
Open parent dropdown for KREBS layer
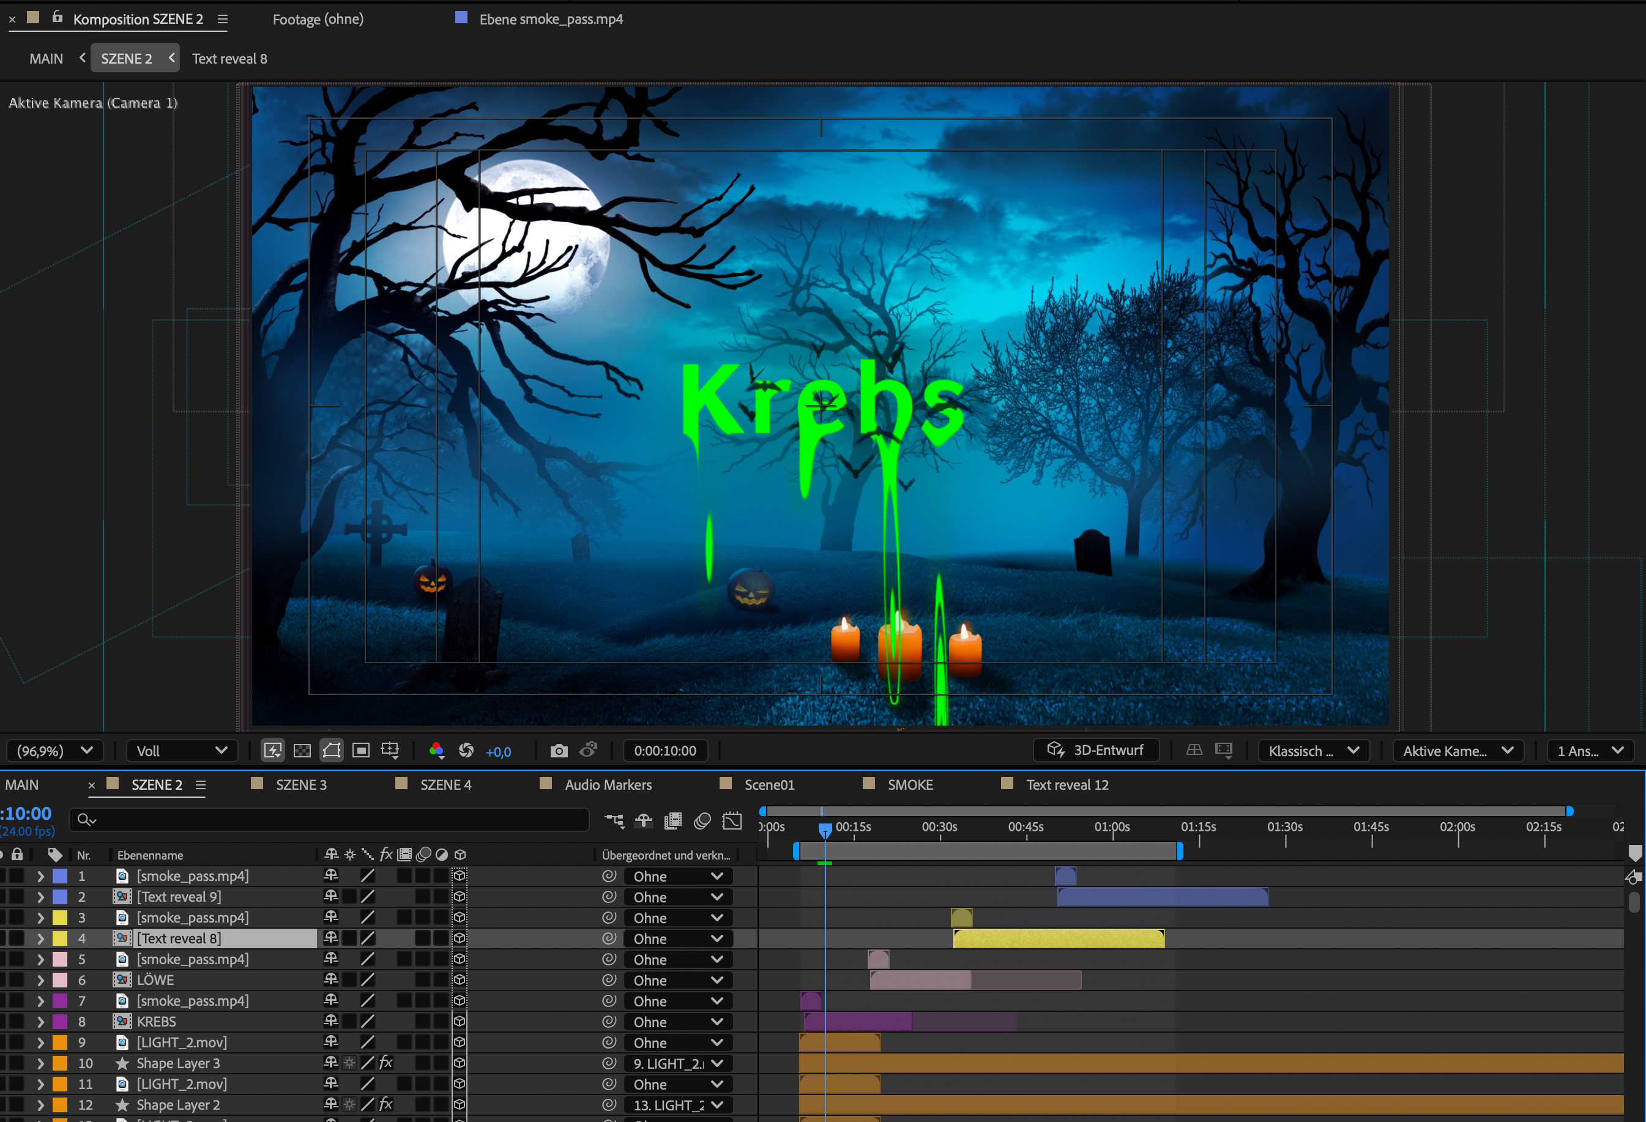click(677, 1022)
